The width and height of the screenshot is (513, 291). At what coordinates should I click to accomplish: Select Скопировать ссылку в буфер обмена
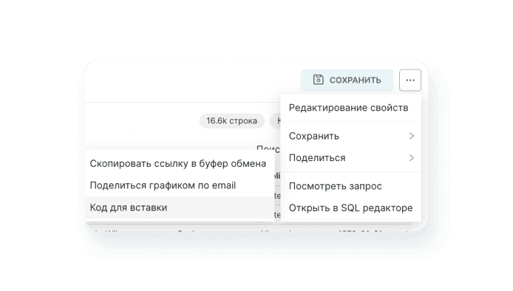point(180,163)
